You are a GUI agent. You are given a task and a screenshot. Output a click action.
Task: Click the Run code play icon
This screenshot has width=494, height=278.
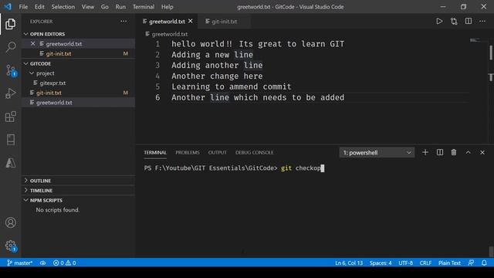coord(439,21)
